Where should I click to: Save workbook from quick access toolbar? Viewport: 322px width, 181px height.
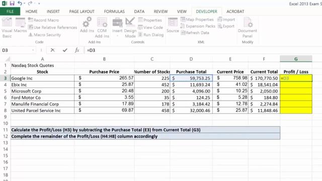point(12,4)
